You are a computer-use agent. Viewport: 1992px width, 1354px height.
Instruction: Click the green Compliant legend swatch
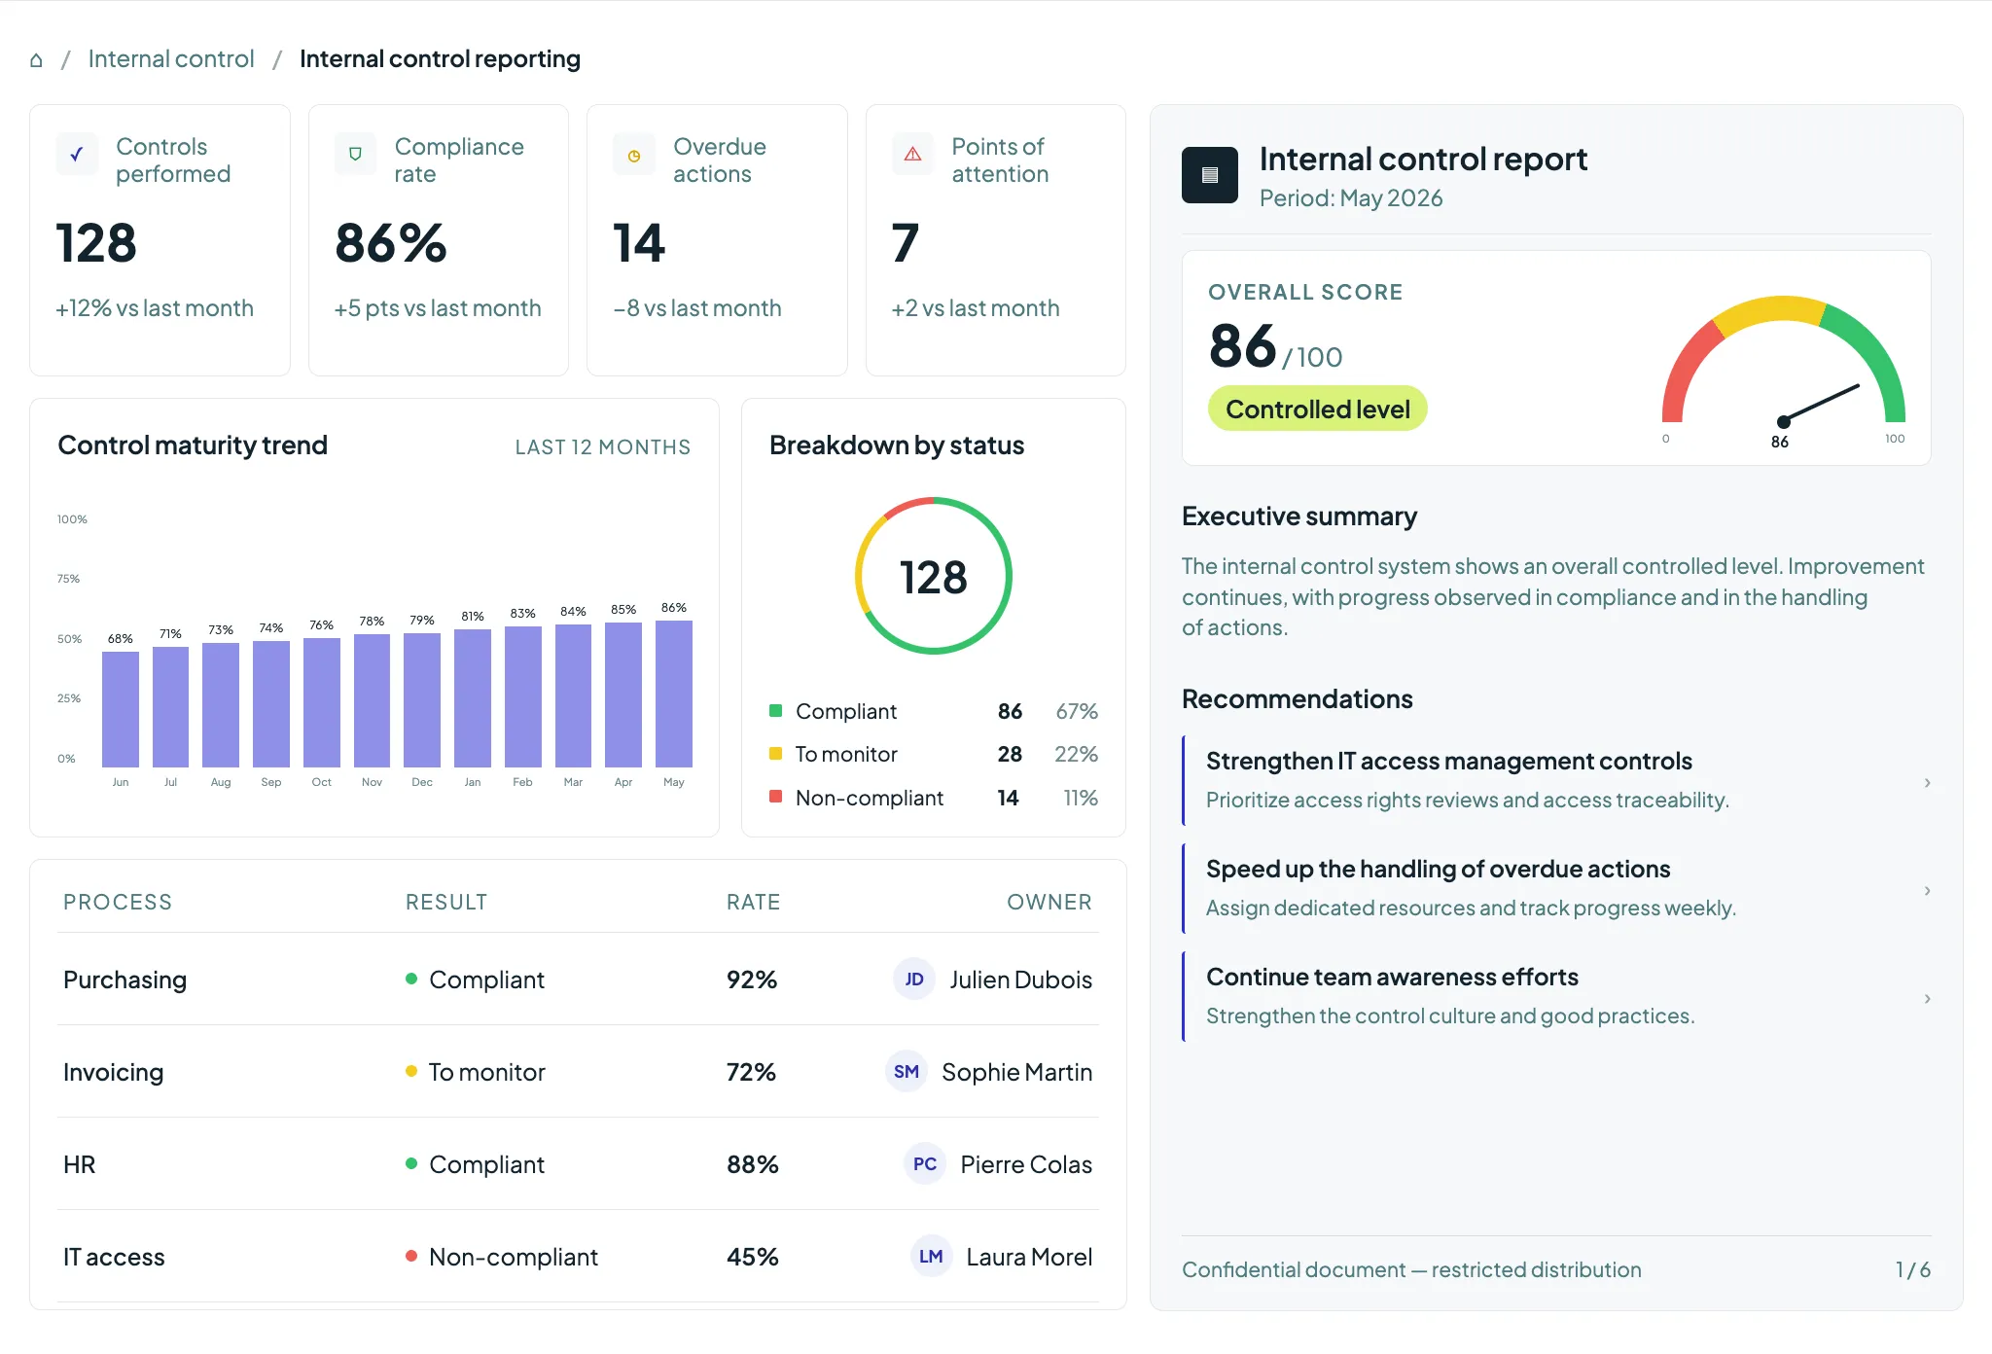tap(776, 710)
